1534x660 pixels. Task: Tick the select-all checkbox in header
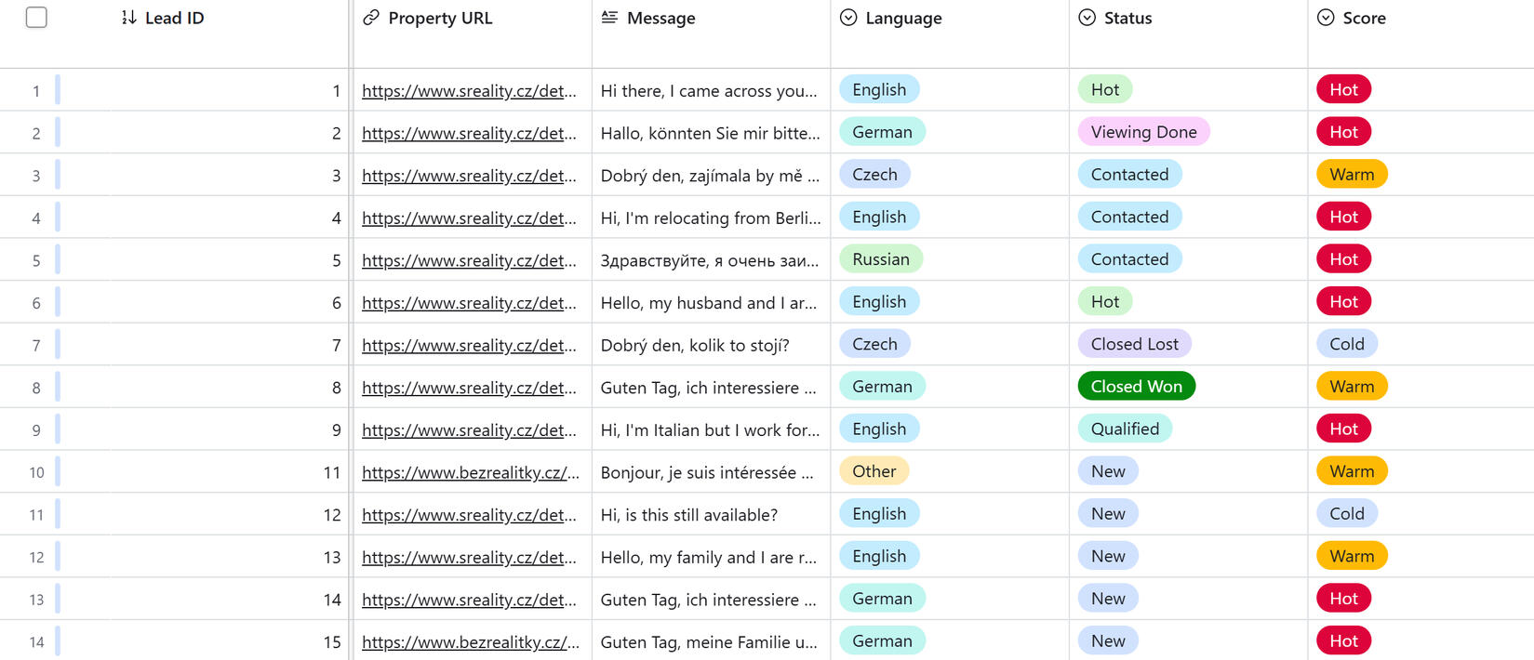[36, 18]
